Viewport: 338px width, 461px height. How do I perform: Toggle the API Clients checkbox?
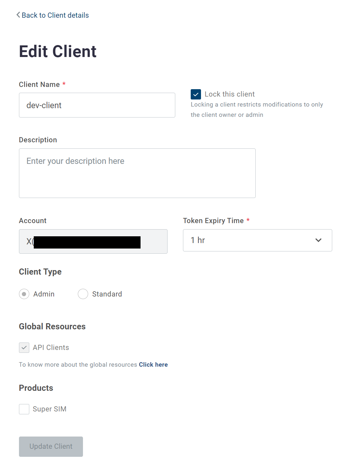coord(24,348)
